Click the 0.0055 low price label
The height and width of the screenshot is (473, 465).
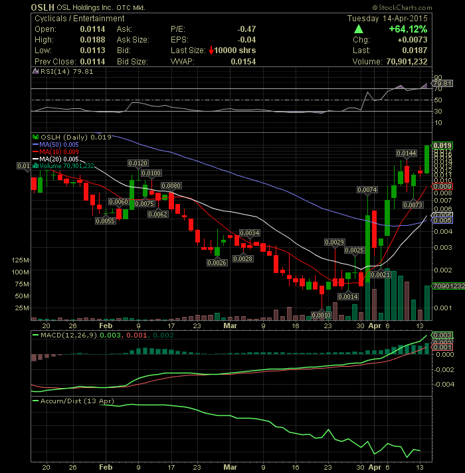(105, 221)
